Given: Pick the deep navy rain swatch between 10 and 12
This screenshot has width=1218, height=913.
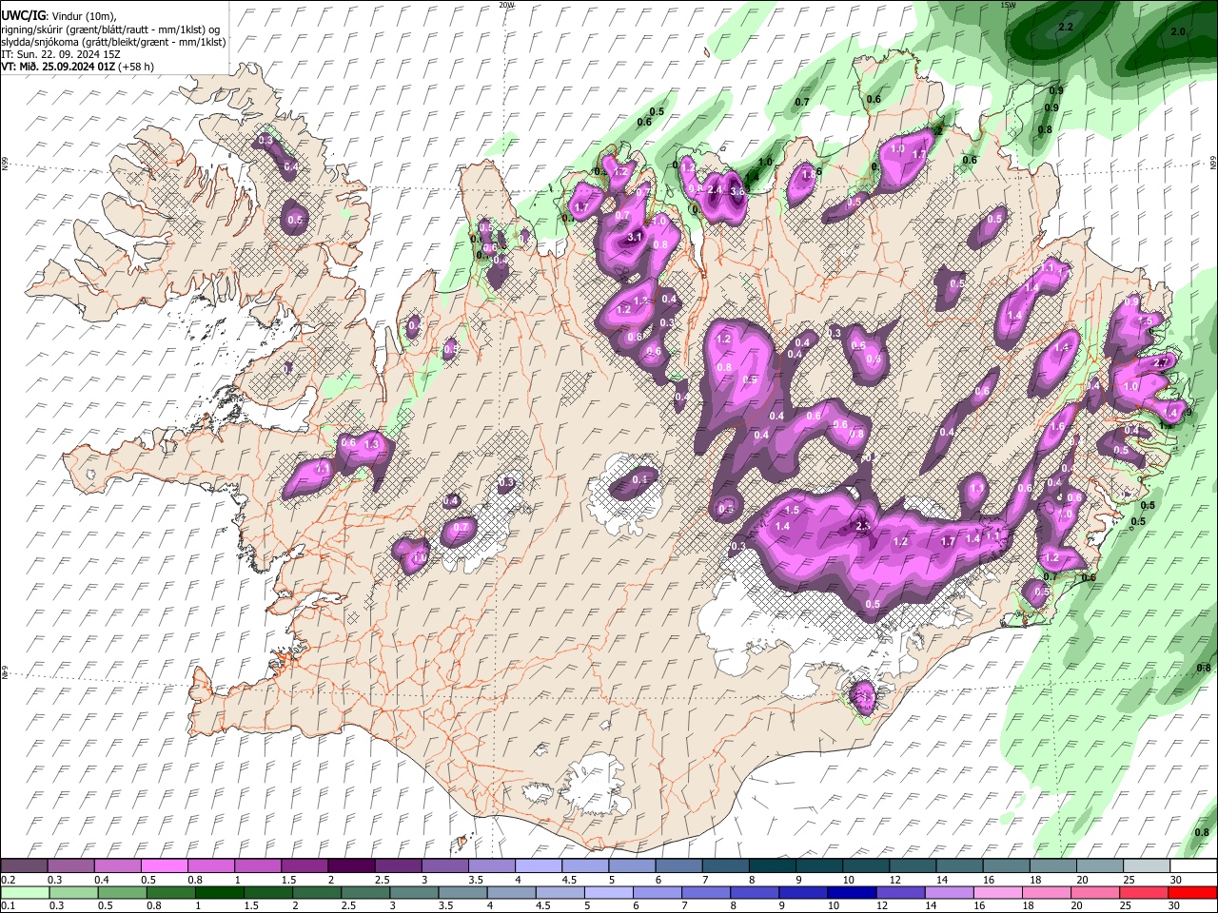Looking at the screenshot, I should pyautogui.click(x=853, y=893).
